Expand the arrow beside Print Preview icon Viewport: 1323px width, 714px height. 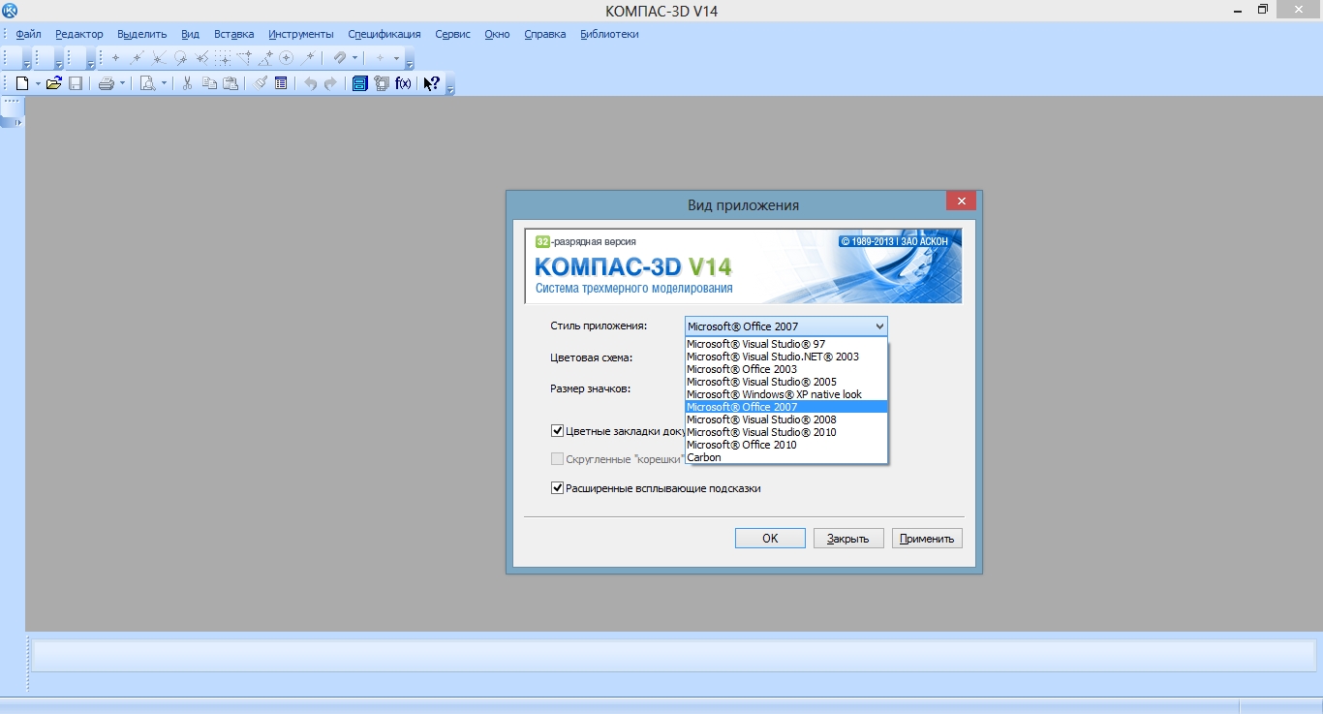tap(164, 84)
